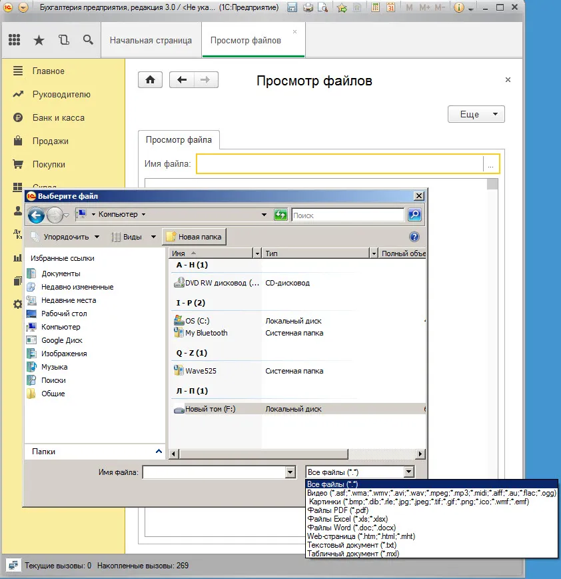Choose Файлы Excel filter option
This screenshot has width=561, height=579.
coord(347,519)
